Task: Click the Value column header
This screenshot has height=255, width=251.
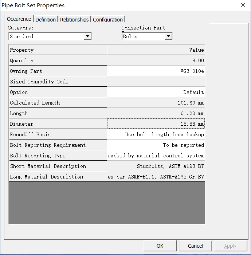Action: pos(156,50)
